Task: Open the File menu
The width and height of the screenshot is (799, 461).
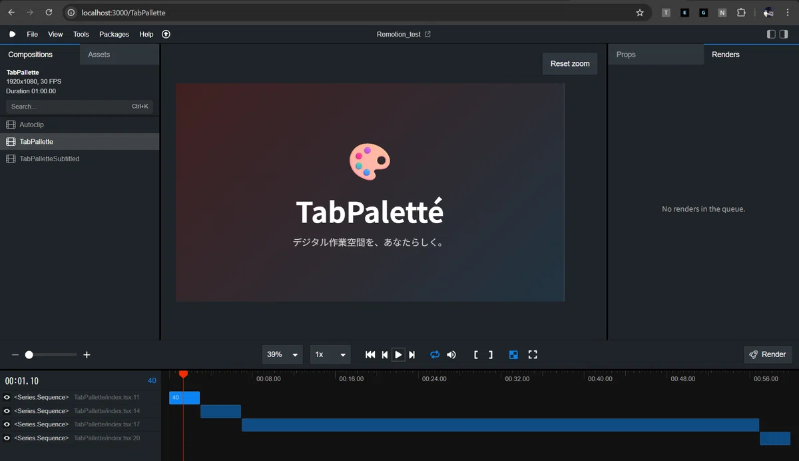Action: pos(33,34)
